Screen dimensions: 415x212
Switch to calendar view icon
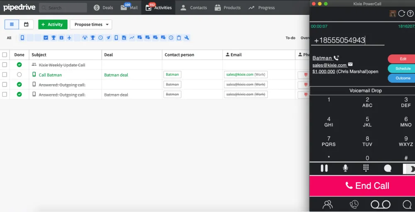[26, 24]
